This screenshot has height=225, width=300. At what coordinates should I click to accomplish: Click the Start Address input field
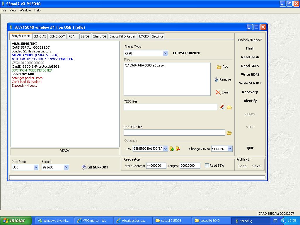click(156, 166)
